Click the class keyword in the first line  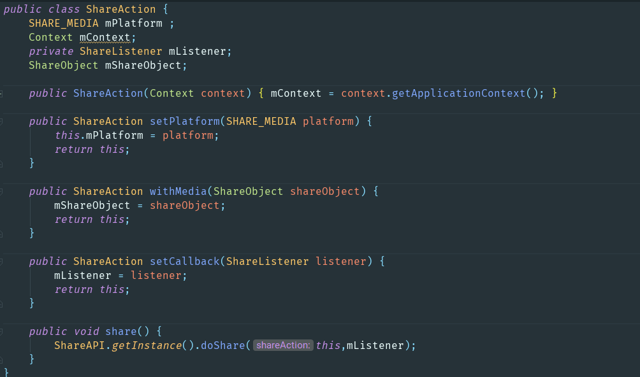tap(64, 9)
